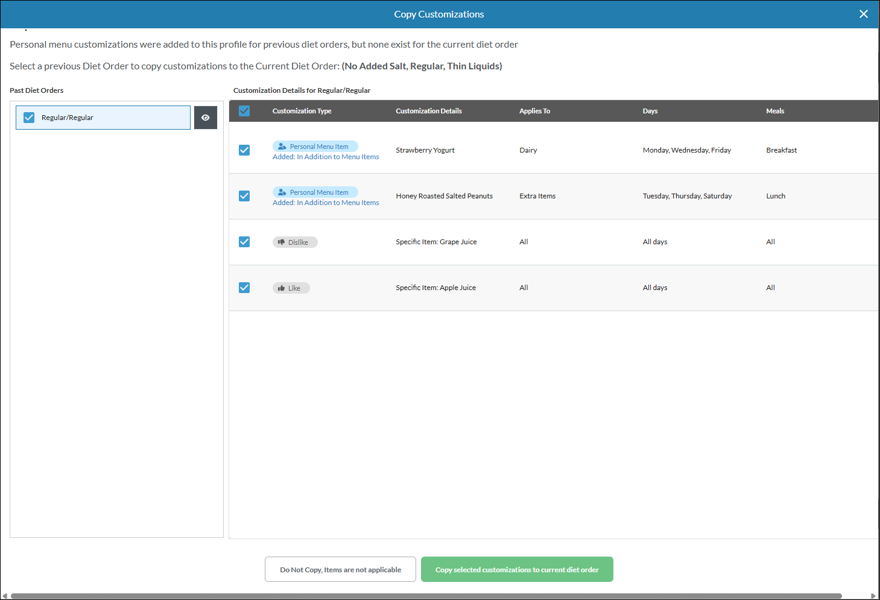Toggle the select-all checkbox in table header
Viewport: 880px width, 600px height.
pos(244,111)
